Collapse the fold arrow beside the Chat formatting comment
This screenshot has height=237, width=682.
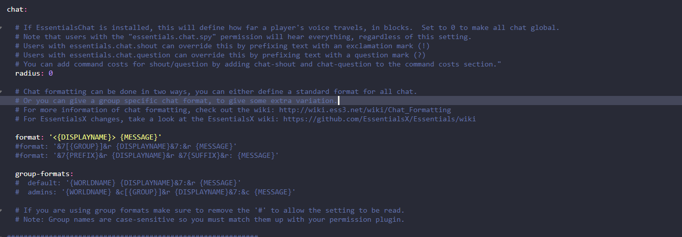[x=2, y=91]
